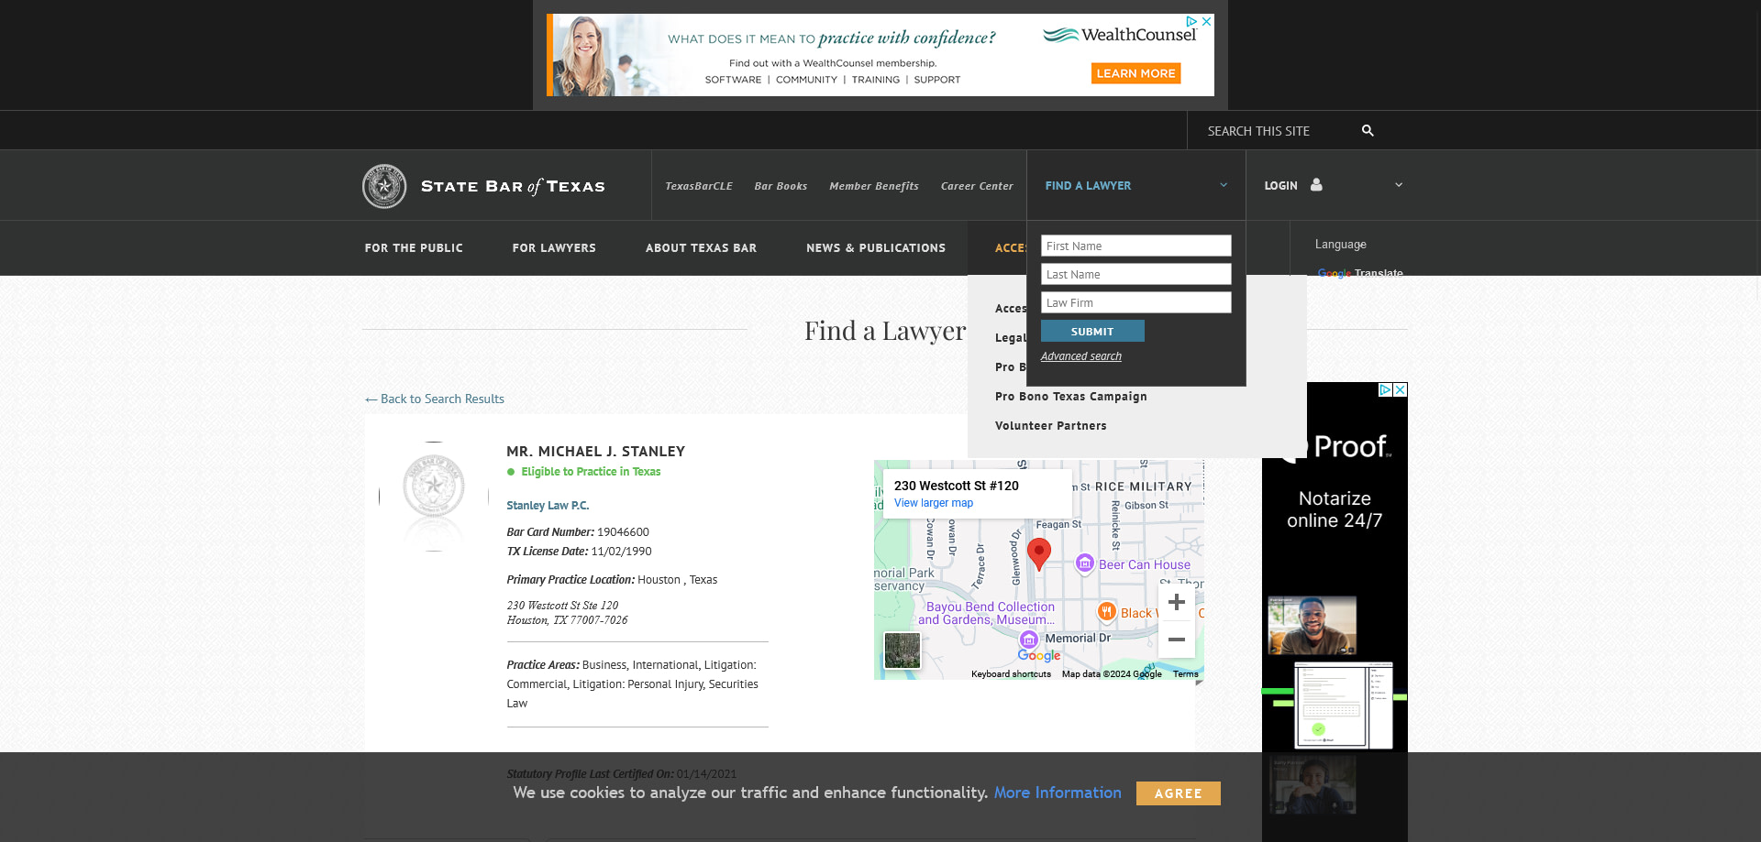Viewport: 1761px width, 842px height.
Task: Open the News & Publications menu
Action: (x=876, y=248)
